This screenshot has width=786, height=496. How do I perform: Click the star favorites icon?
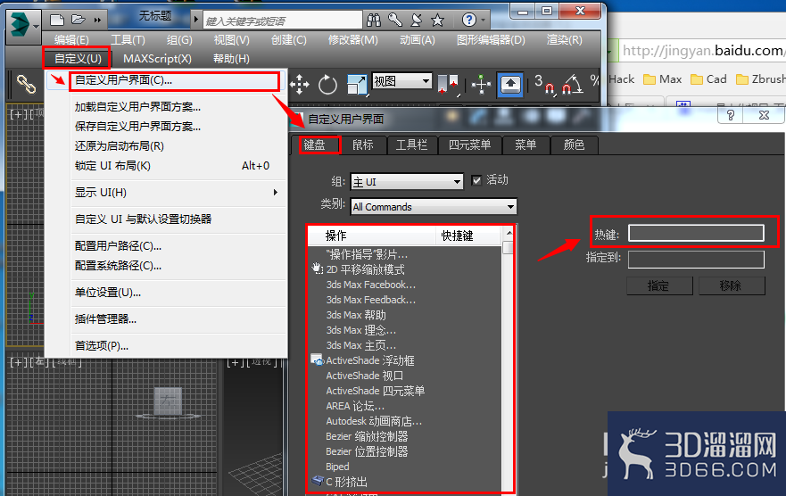click(438, 20)
